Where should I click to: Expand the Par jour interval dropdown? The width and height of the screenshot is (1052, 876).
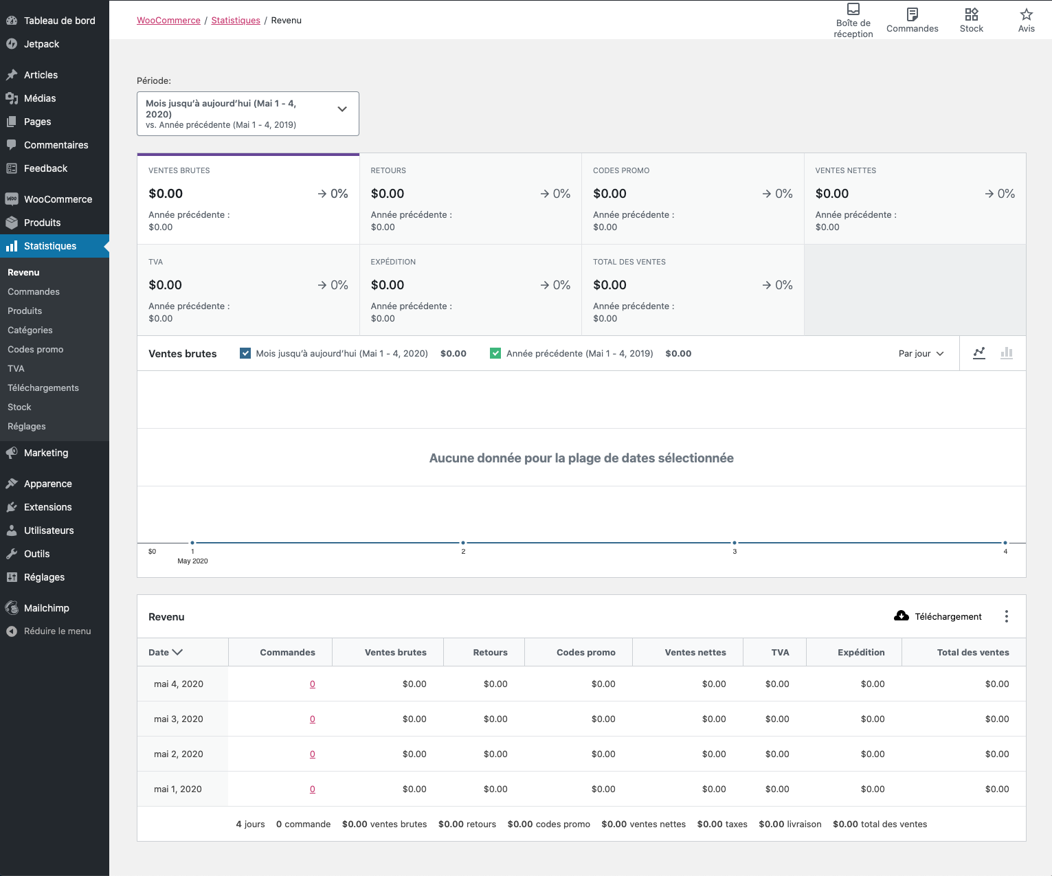coord(921,353)
